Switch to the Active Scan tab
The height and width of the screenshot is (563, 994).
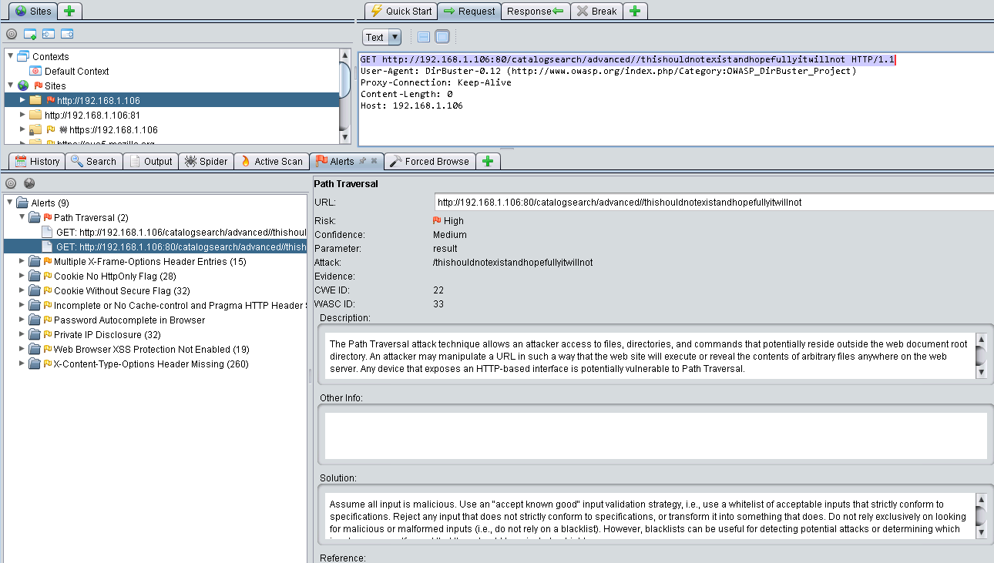click(270, 161)
